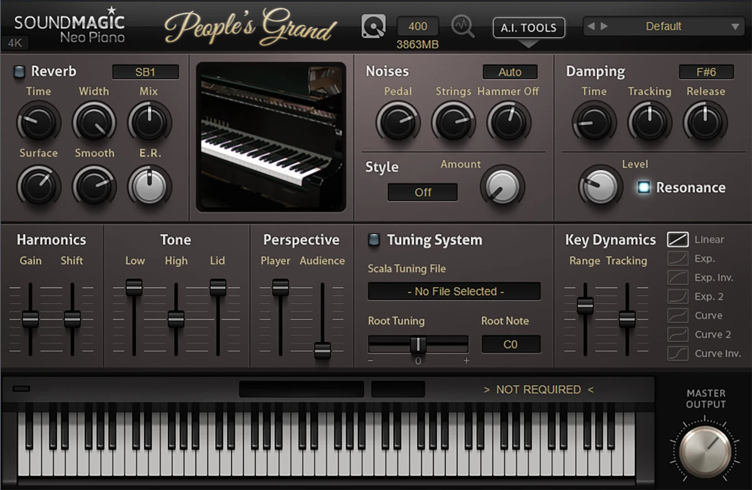
Task: Click the Reverb Width knob
Action: coord(94,122)
